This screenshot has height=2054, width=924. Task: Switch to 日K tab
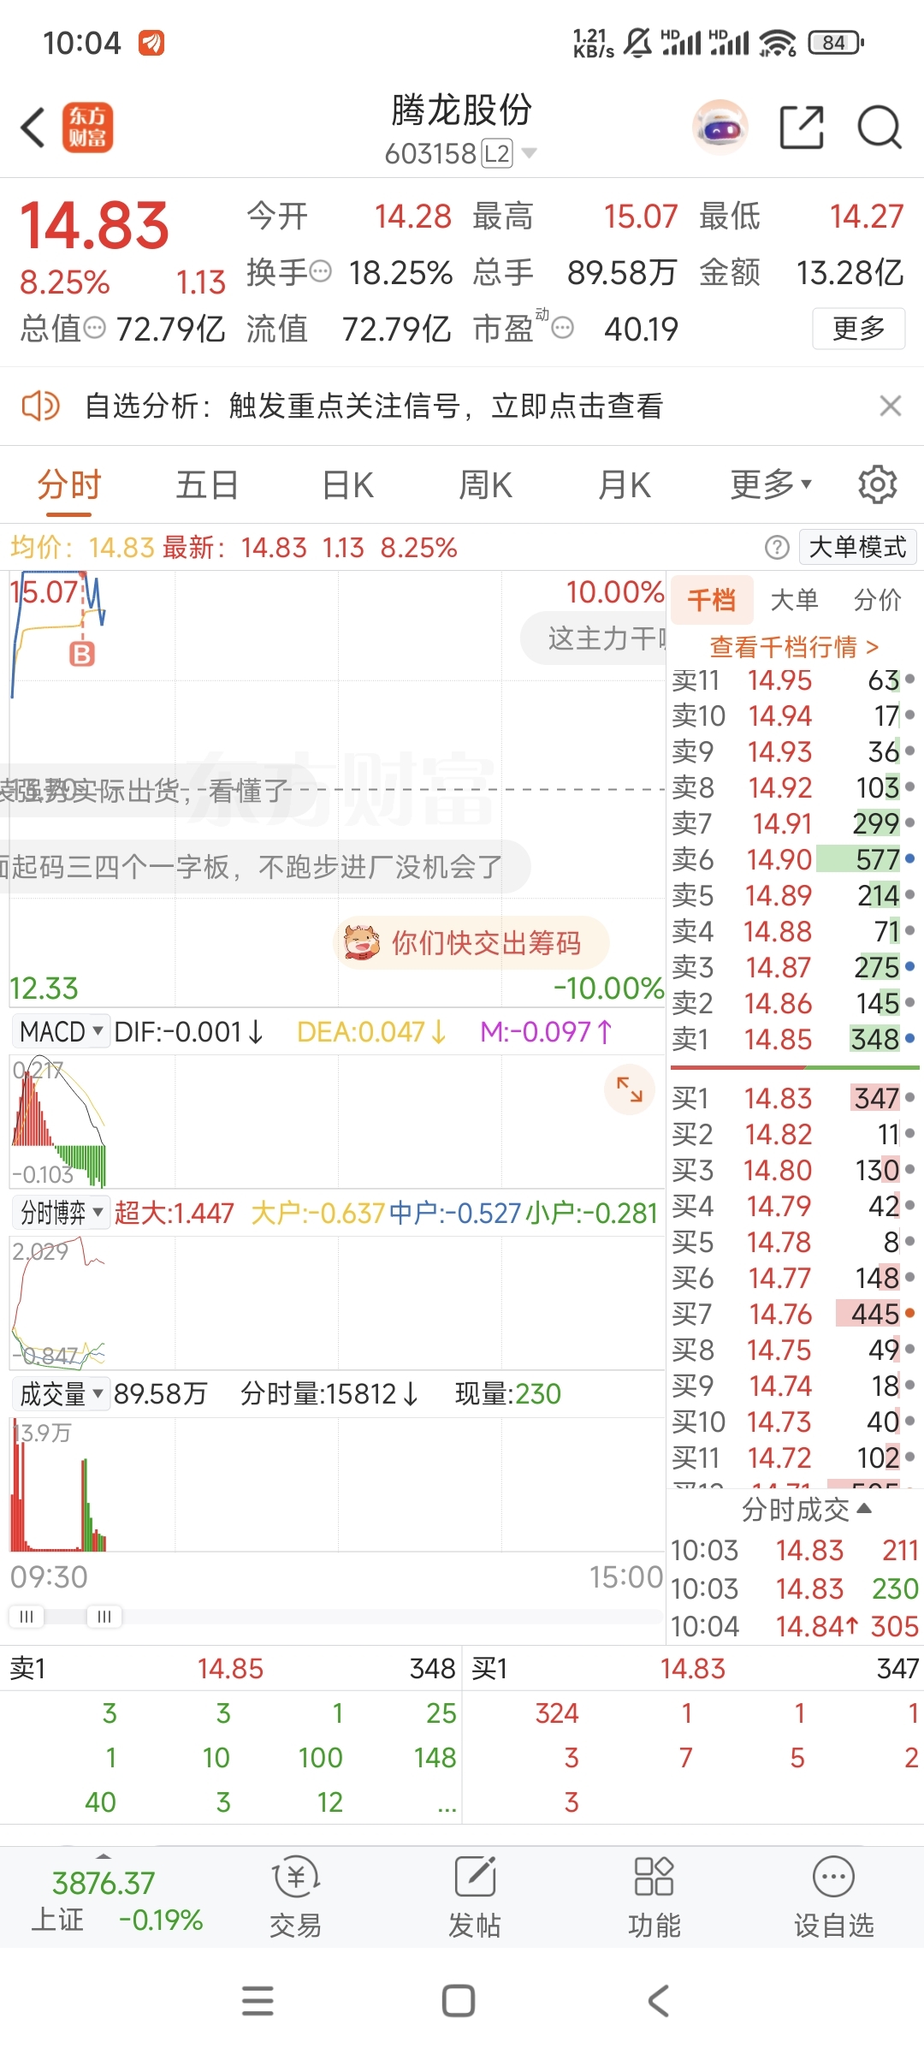(x=347, y=484)
